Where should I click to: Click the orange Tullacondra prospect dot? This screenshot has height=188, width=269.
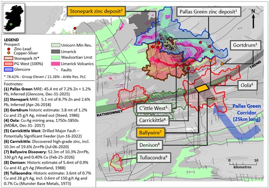120,160
